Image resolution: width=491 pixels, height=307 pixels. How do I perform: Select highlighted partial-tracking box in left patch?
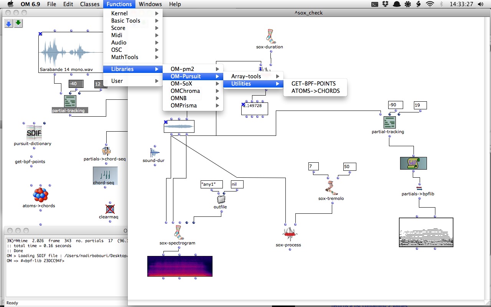pos(70,104)
